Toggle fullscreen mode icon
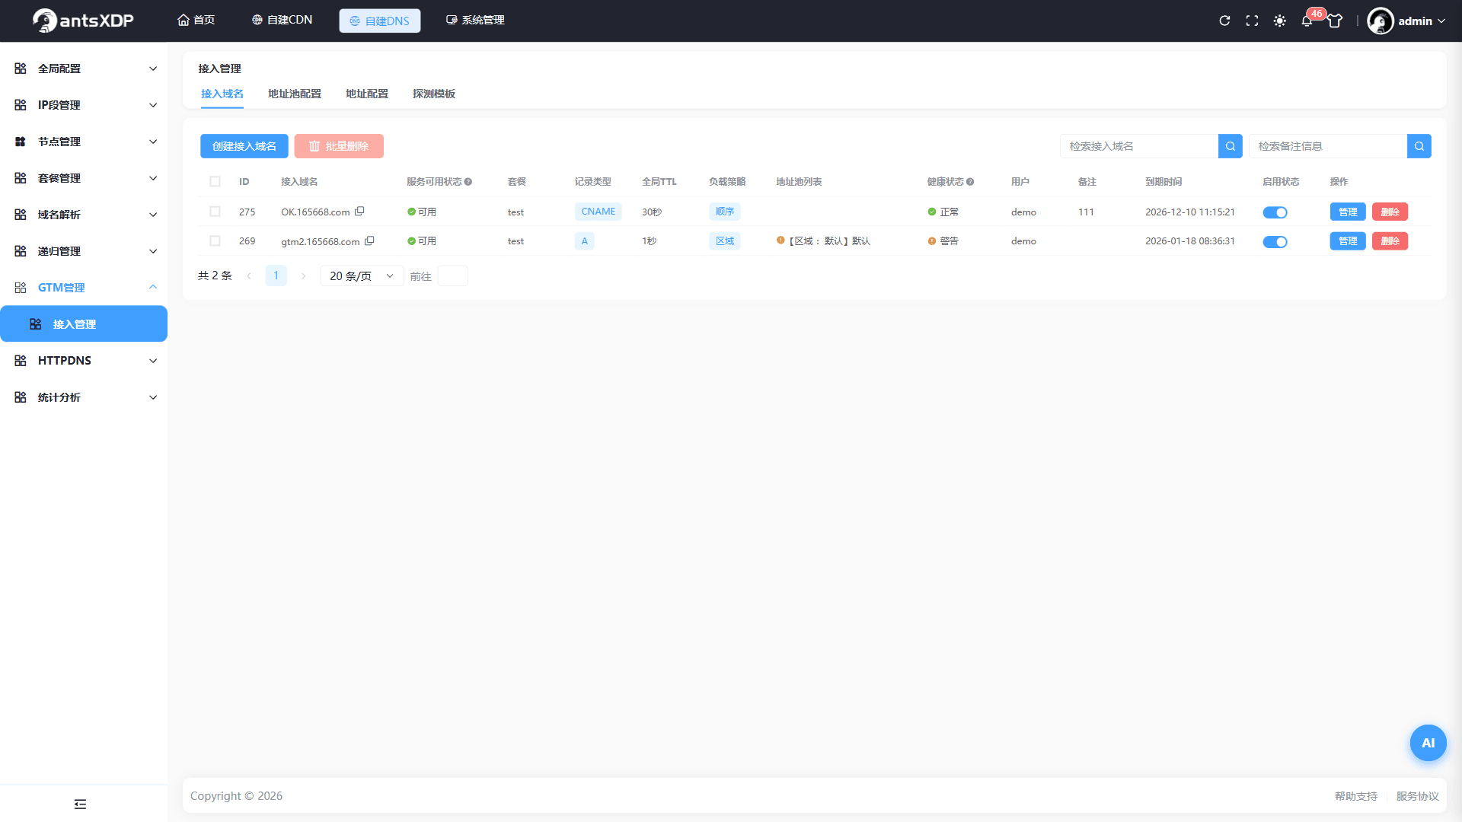Viewport: 1462px width, 822px height. click(1252, 21)
